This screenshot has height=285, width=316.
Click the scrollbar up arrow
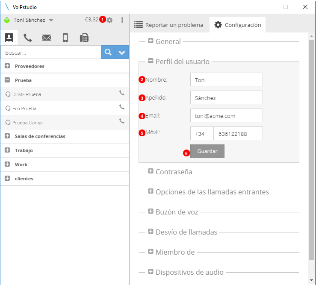click(311, 36)
